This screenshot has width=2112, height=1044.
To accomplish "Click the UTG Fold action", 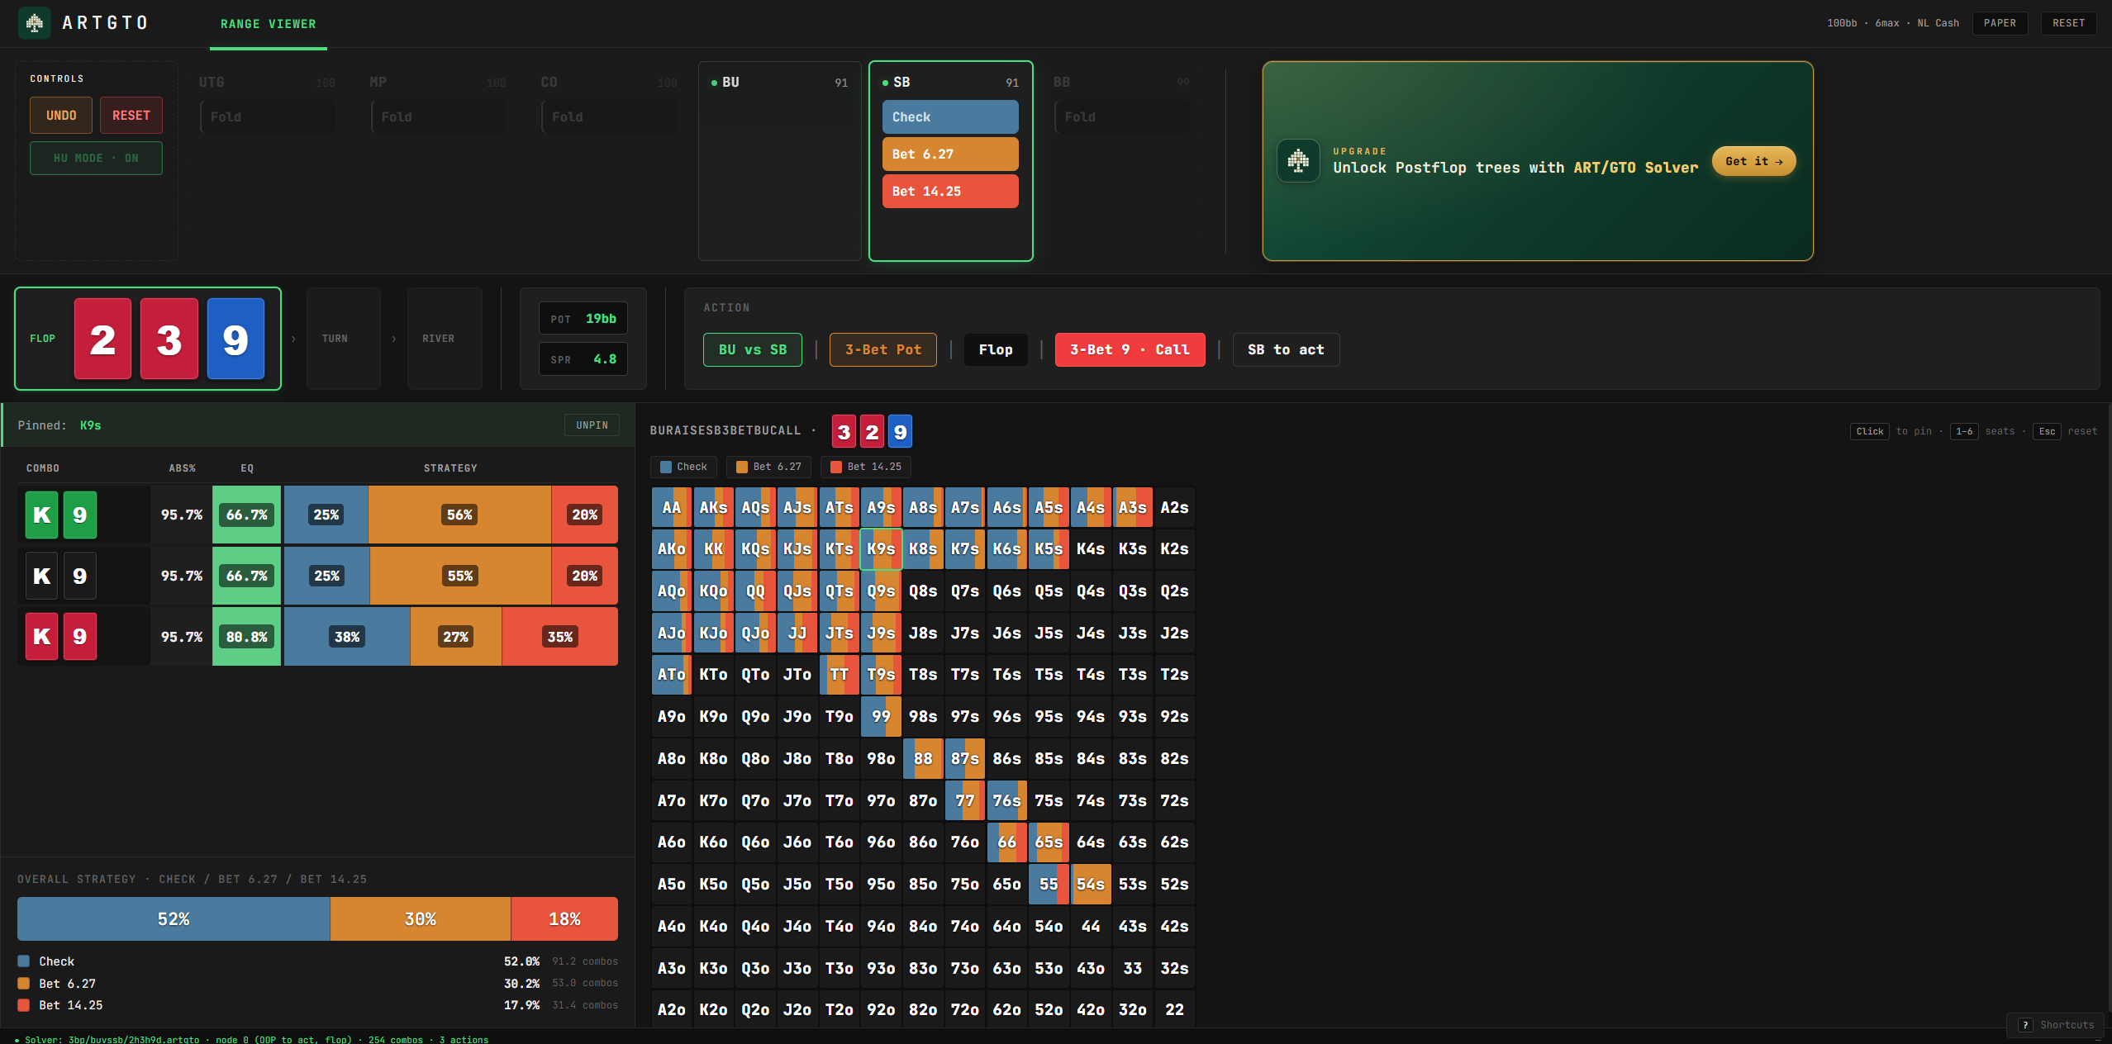I will click(268, 116).
